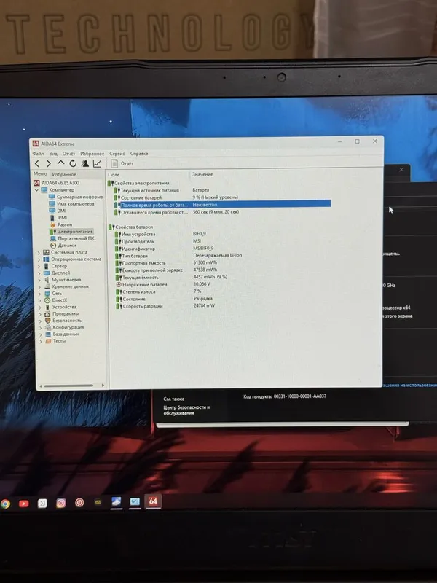Select the IPMI tree item
The width and height of the screenshot is (437, 583).
(x=58, y=217)
